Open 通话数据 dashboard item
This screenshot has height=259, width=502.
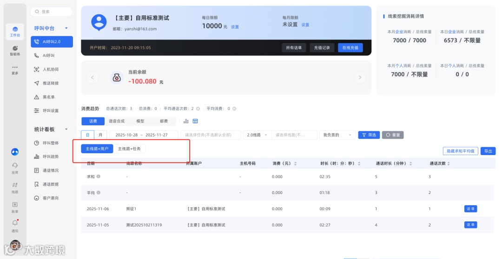[52, 184]
